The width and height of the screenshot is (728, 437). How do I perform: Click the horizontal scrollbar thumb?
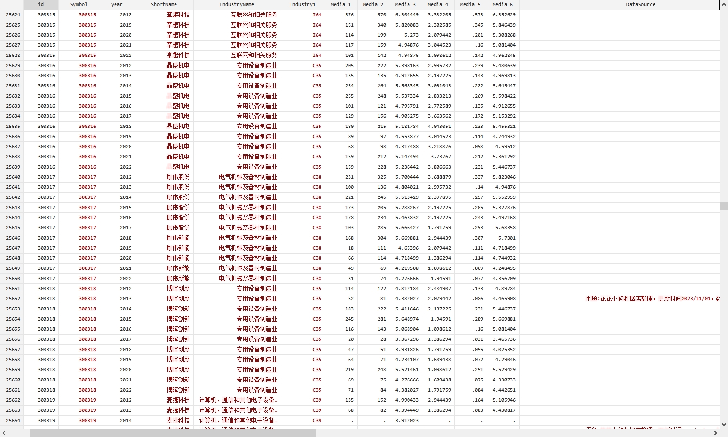tap(173, 433)
